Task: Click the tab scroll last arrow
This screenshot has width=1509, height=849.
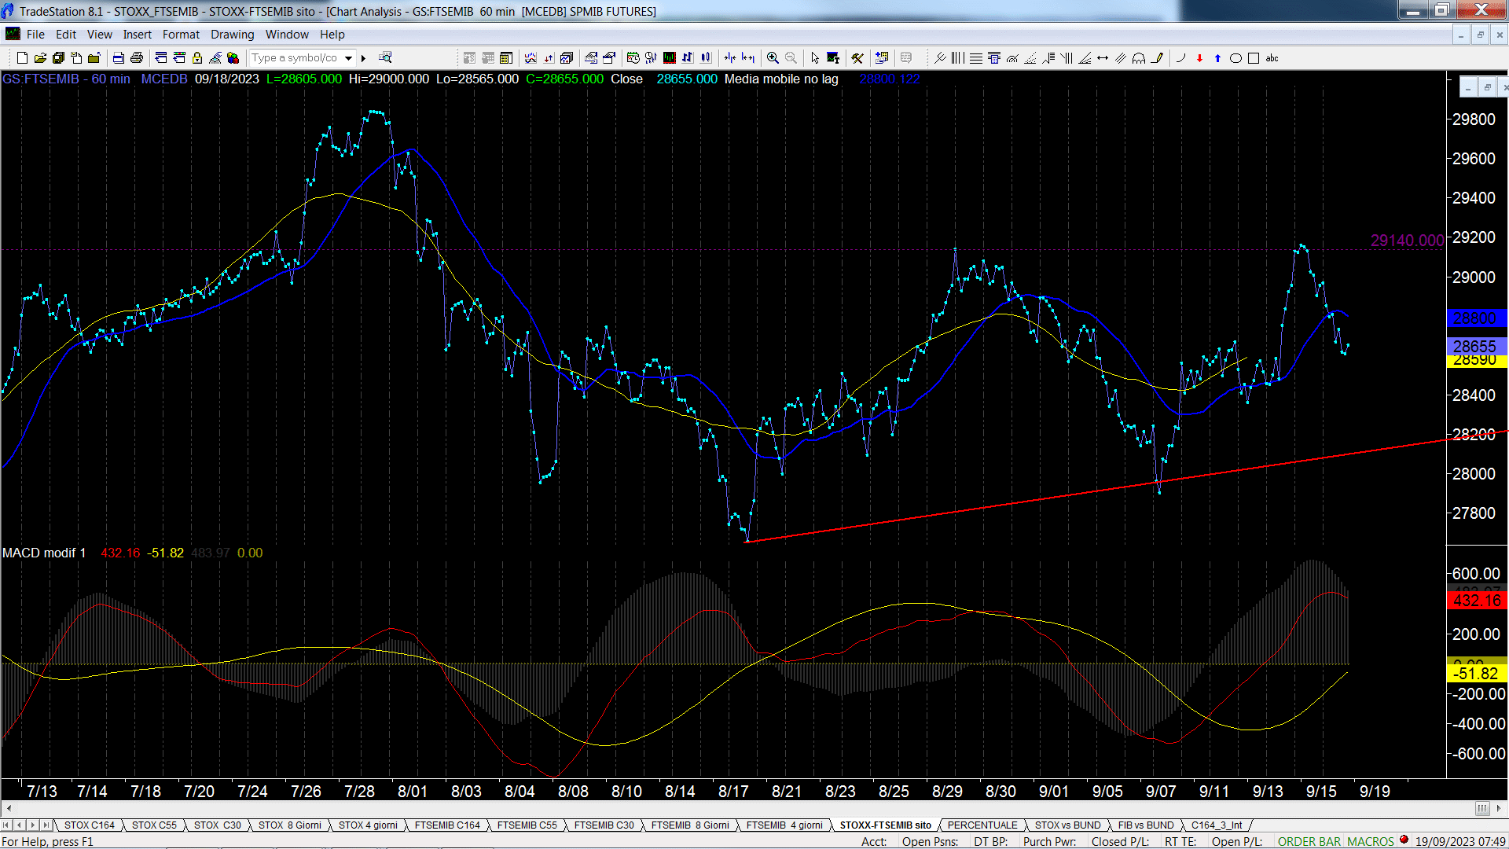Action: [46, 825]
